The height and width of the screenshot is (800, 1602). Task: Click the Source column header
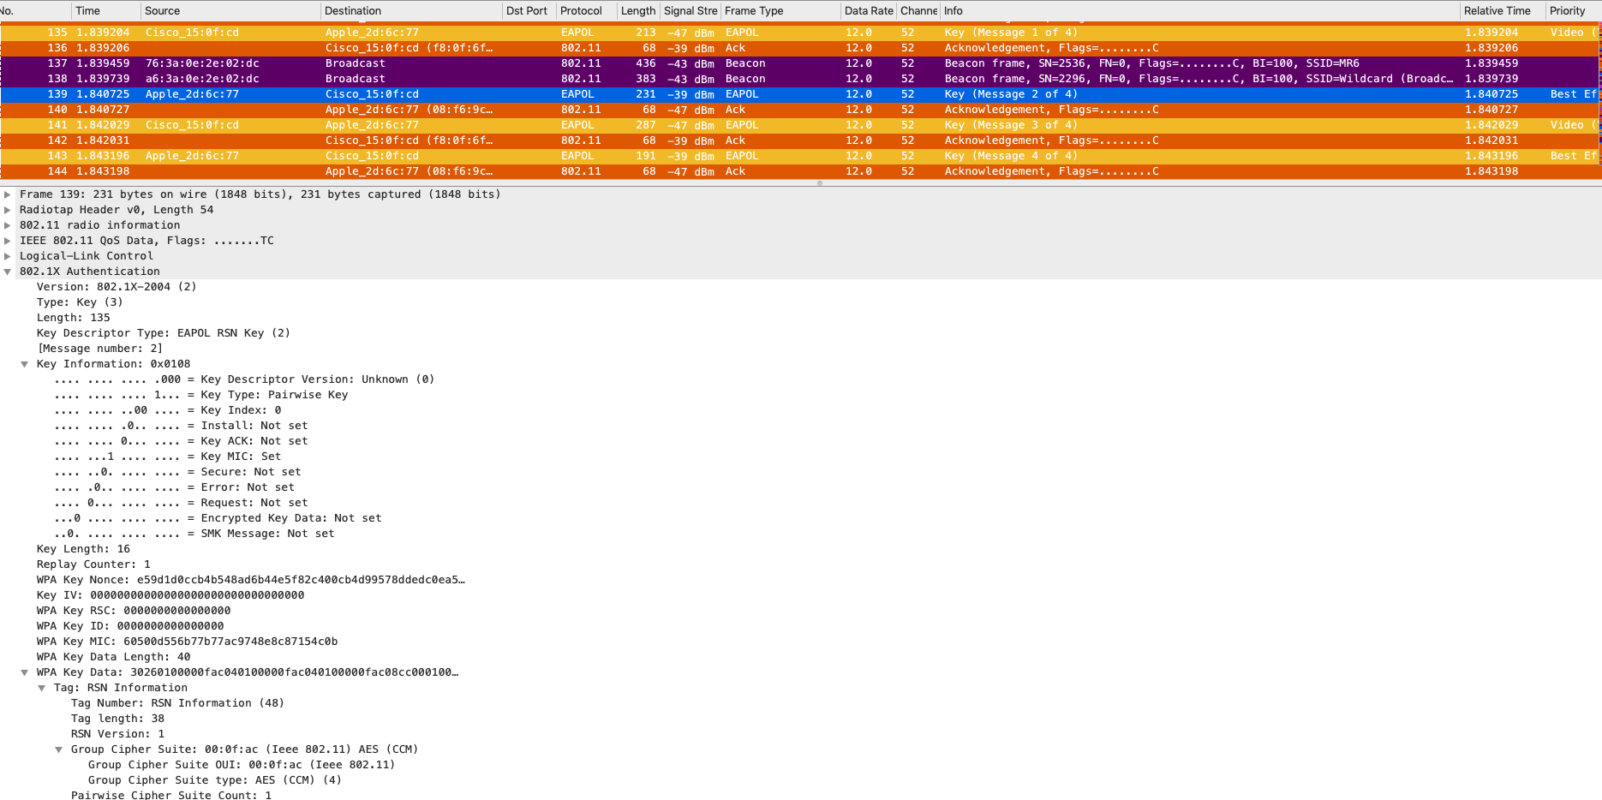coord(163,11)
